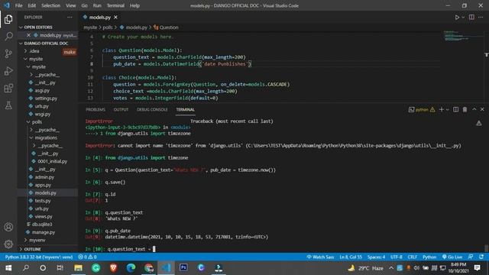Viewport: 489px width, 275px height.
Task: Open the Explorer view in activity bar
Action: click(x=8, y=19)
